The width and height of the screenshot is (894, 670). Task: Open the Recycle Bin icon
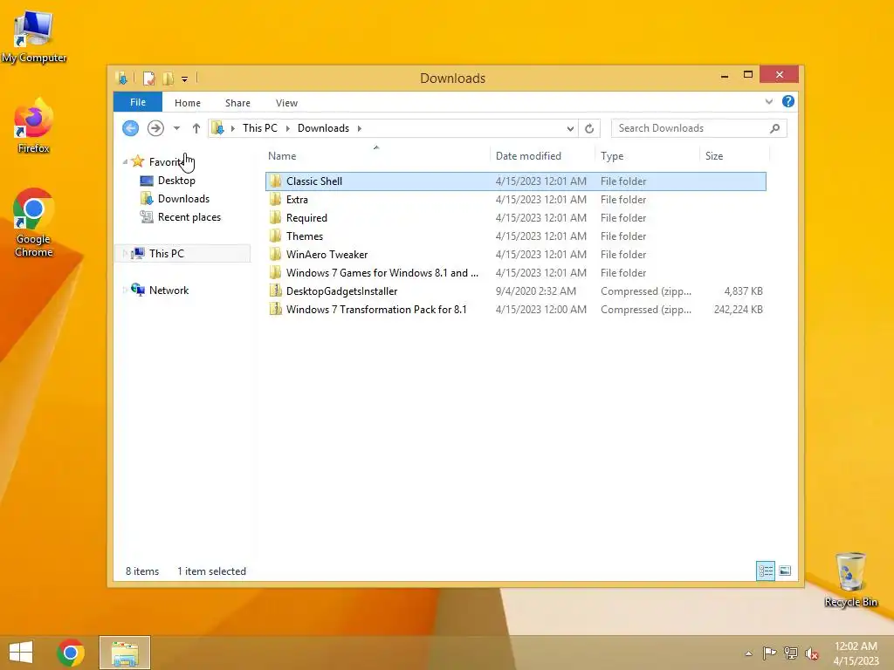[850, 579]
